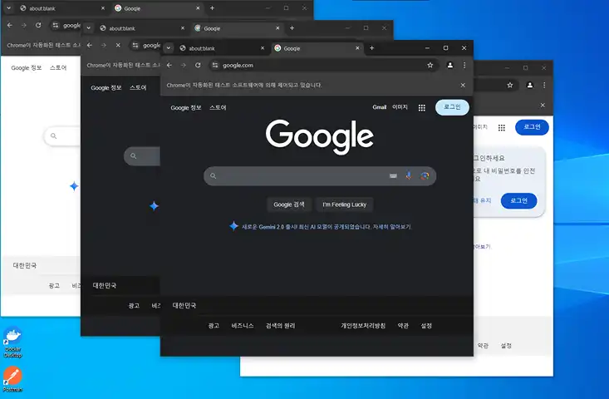Start voice search with the microphone icon
The width and height of the screenshot is (609, 399).
(409, 175)
